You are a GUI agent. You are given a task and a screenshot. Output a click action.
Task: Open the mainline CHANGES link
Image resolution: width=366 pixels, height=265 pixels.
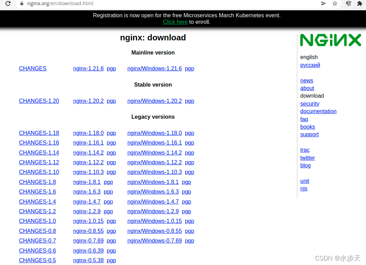(x=33, y=68)
